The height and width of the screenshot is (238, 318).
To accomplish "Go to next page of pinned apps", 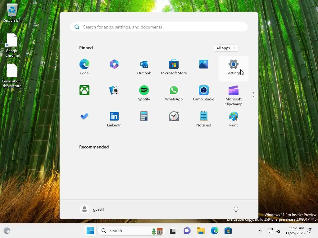I will 253,96.
